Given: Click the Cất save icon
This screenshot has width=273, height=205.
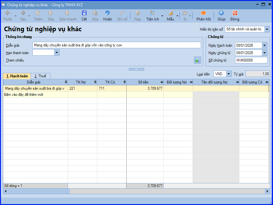Looking at the screenshot, I should 84,13.
